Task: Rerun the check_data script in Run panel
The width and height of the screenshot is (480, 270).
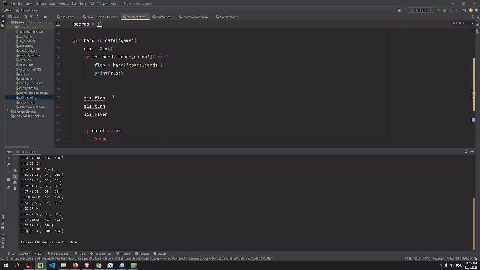Action: click(9, 158)
